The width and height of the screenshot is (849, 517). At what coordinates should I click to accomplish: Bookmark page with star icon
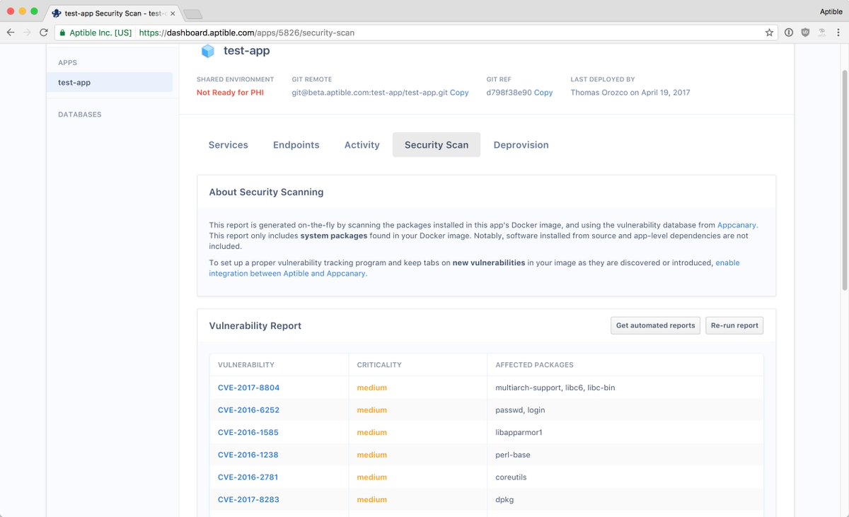[769, 33]
